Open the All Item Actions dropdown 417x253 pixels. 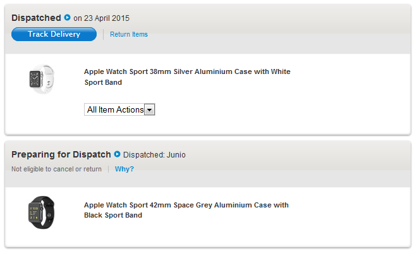[x=115, y=109]
